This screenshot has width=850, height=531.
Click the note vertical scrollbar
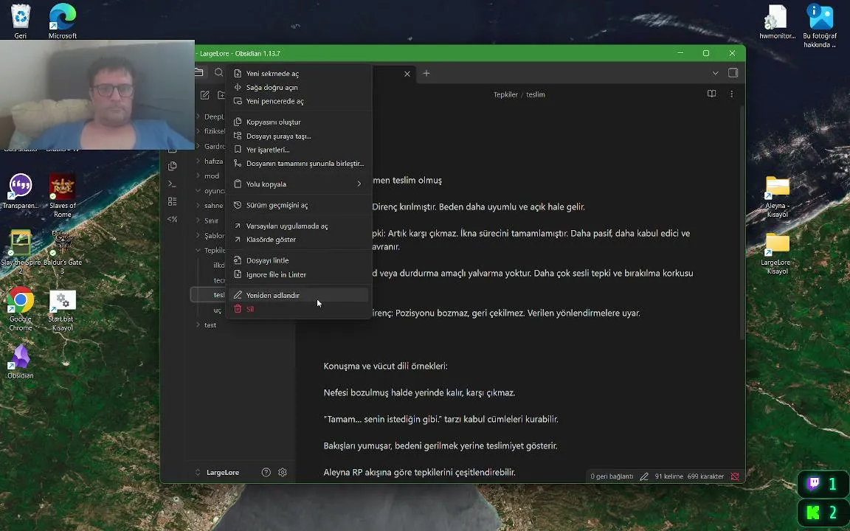[x=742, y=222]
